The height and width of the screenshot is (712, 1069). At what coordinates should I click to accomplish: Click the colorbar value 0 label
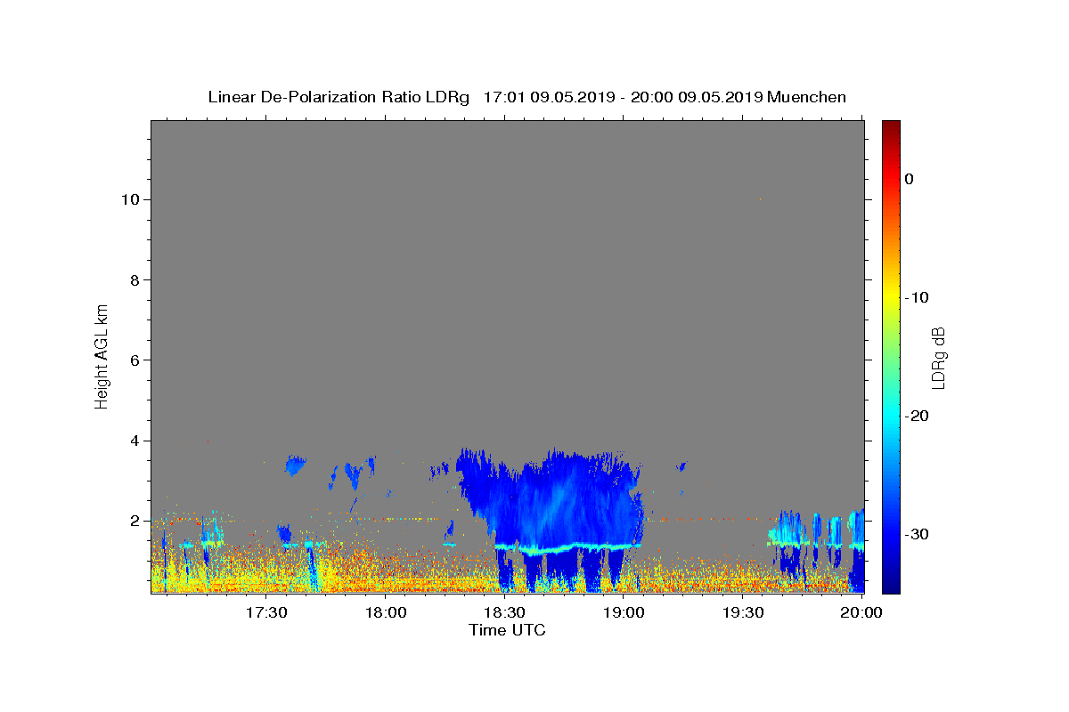click(x=910, y=179)
